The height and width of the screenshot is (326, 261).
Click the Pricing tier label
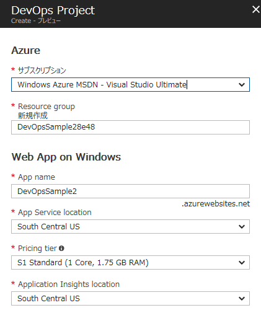click(37, 249)
